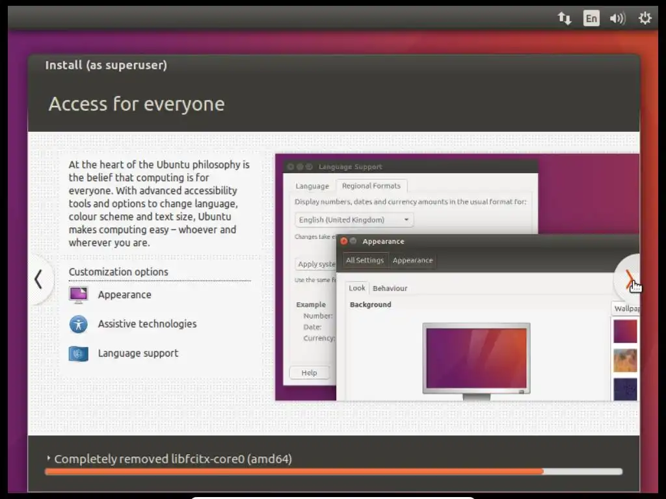Click the Appearance breadcrumb button
The height and width of the screenshot is (499, 666).
click(x=412, y=260)
